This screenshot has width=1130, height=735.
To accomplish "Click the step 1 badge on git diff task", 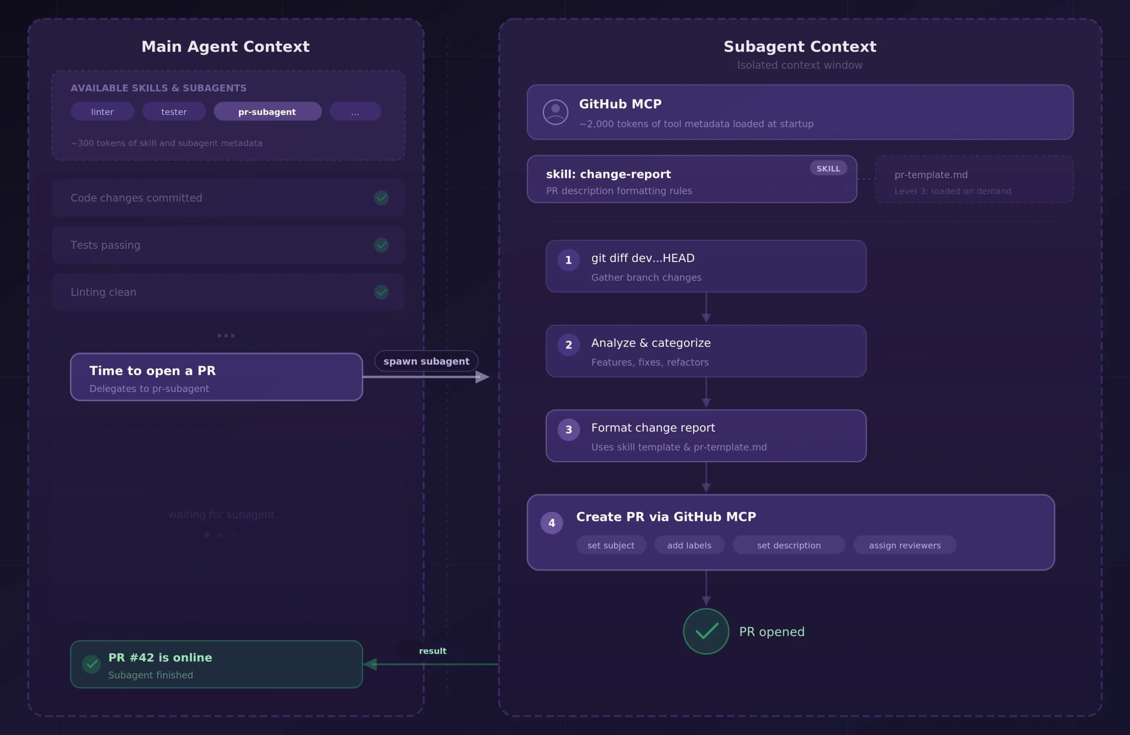I will [x=568, y=259].
